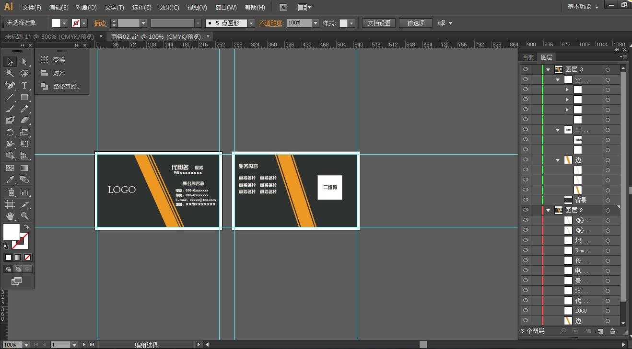The width and height of the screenshot is (632, 349).
Task: Open 对象(O) menu
Action: click(86, 8)
